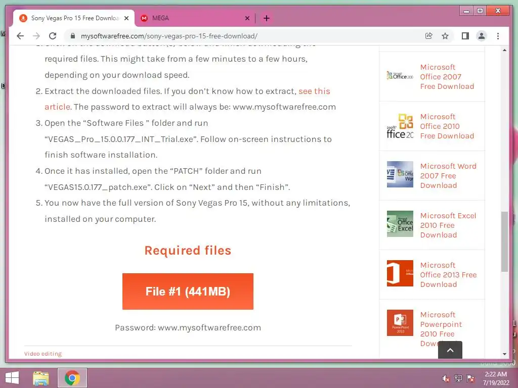Click the scrollbar up arrow

click(504, 50)
